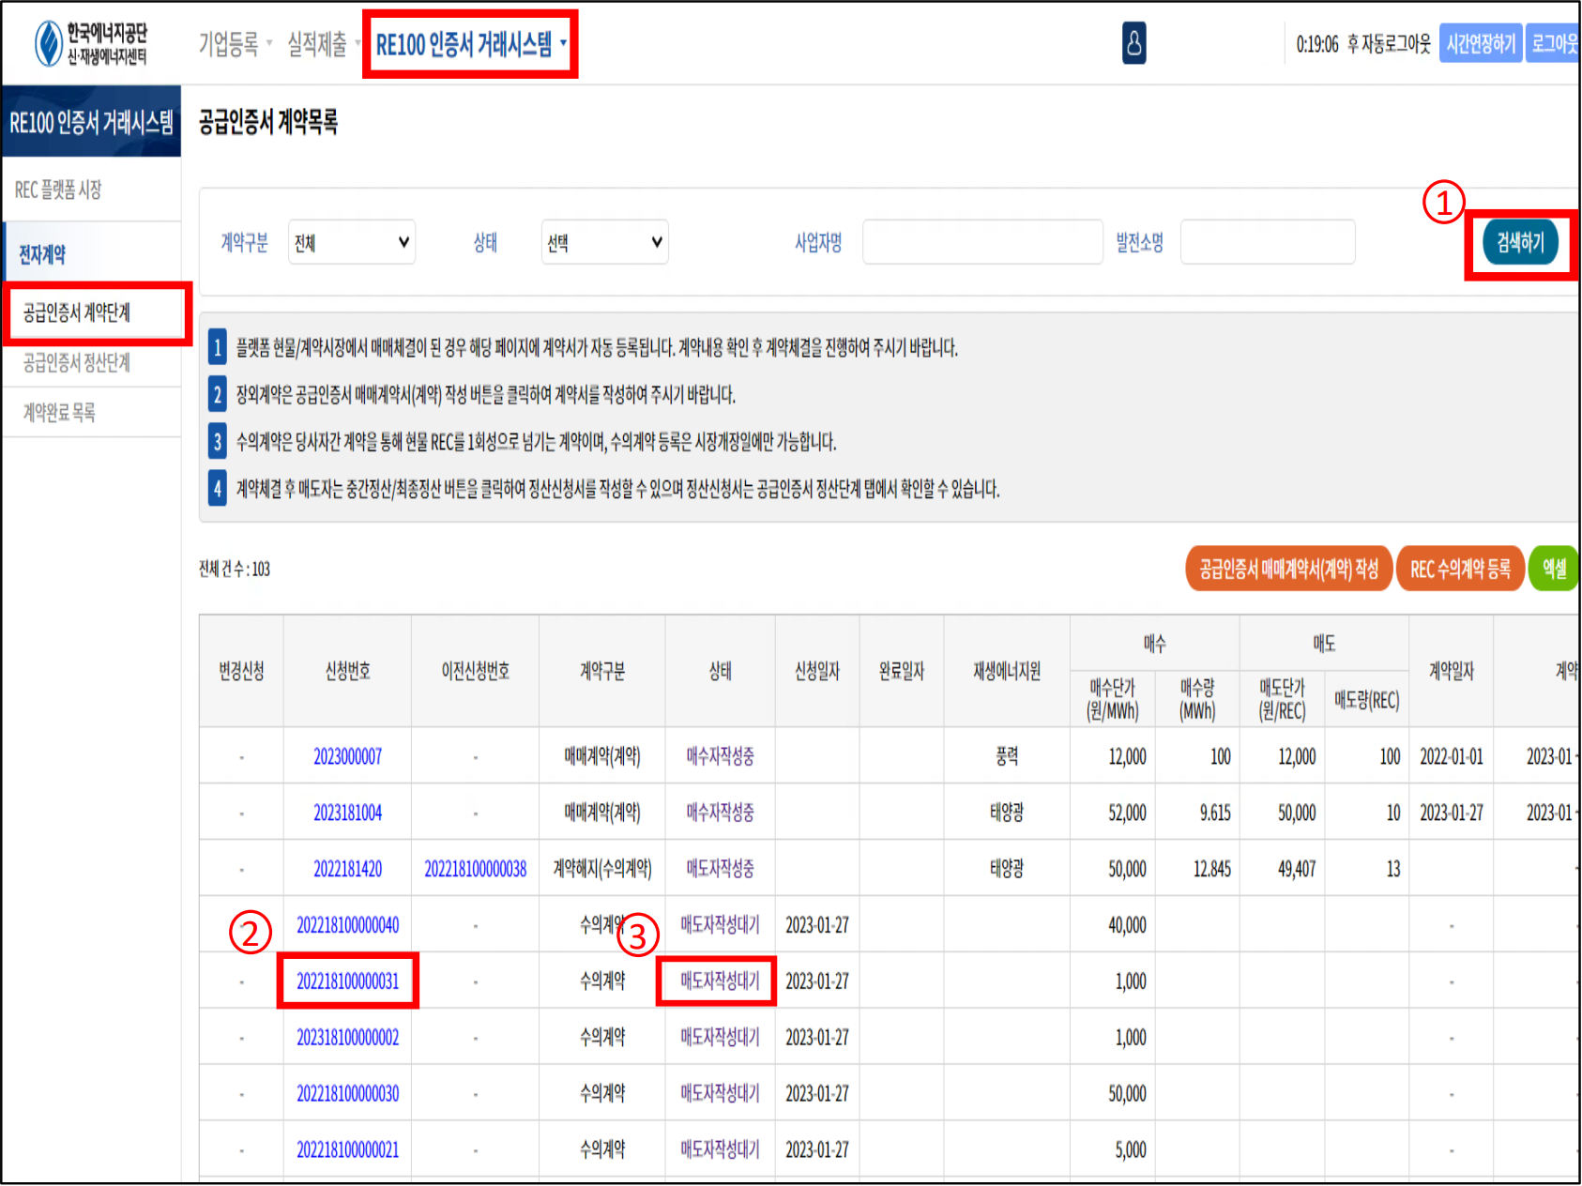Extend session with 시간연장하기 button
Screen dimensions: 1582x1186
(1480, 44)
